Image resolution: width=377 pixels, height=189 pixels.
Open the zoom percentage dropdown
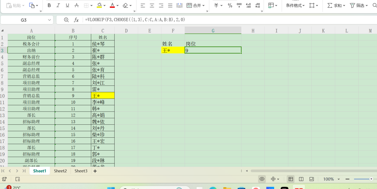(x=339, y=179)
